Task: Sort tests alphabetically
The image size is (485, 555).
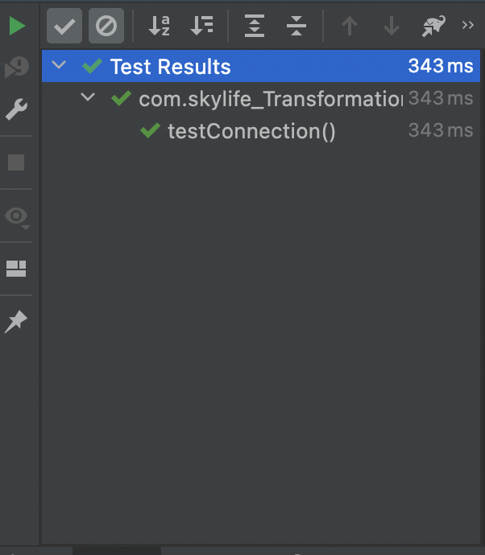Action: tap(160, 26)
